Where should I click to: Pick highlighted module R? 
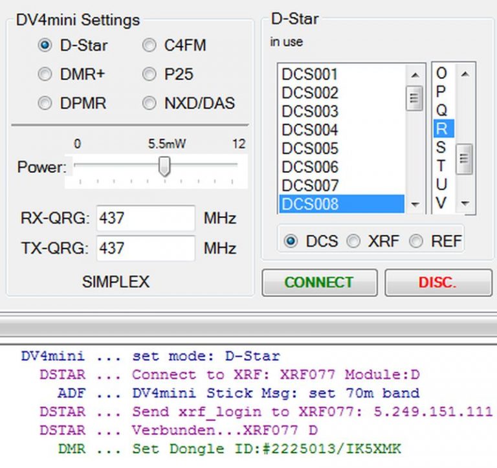(443, 129)
